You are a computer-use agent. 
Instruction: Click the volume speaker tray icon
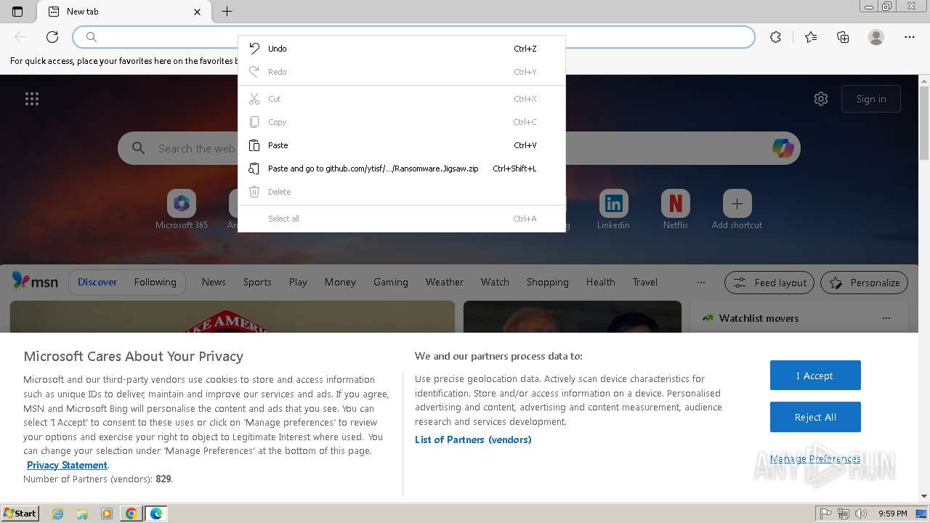(861, 514)
